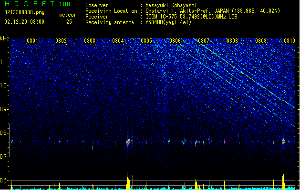The height and width of the screenshot is (190, 300).
Task: Click the kHz axis unit label
Action: (x=4, y=38)
